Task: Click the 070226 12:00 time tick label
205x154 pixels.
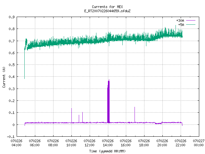Action: pyautogui.click(x=90, y=143)
